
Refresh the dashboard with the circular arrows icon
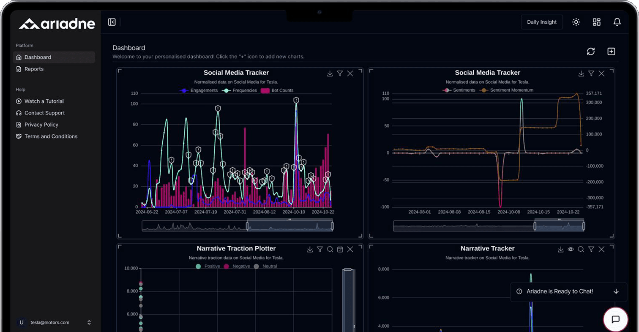coord(590,52)
